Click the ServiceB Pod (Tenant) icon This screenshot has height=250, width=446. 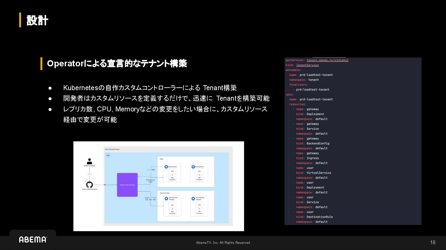[x=193, y=198]
